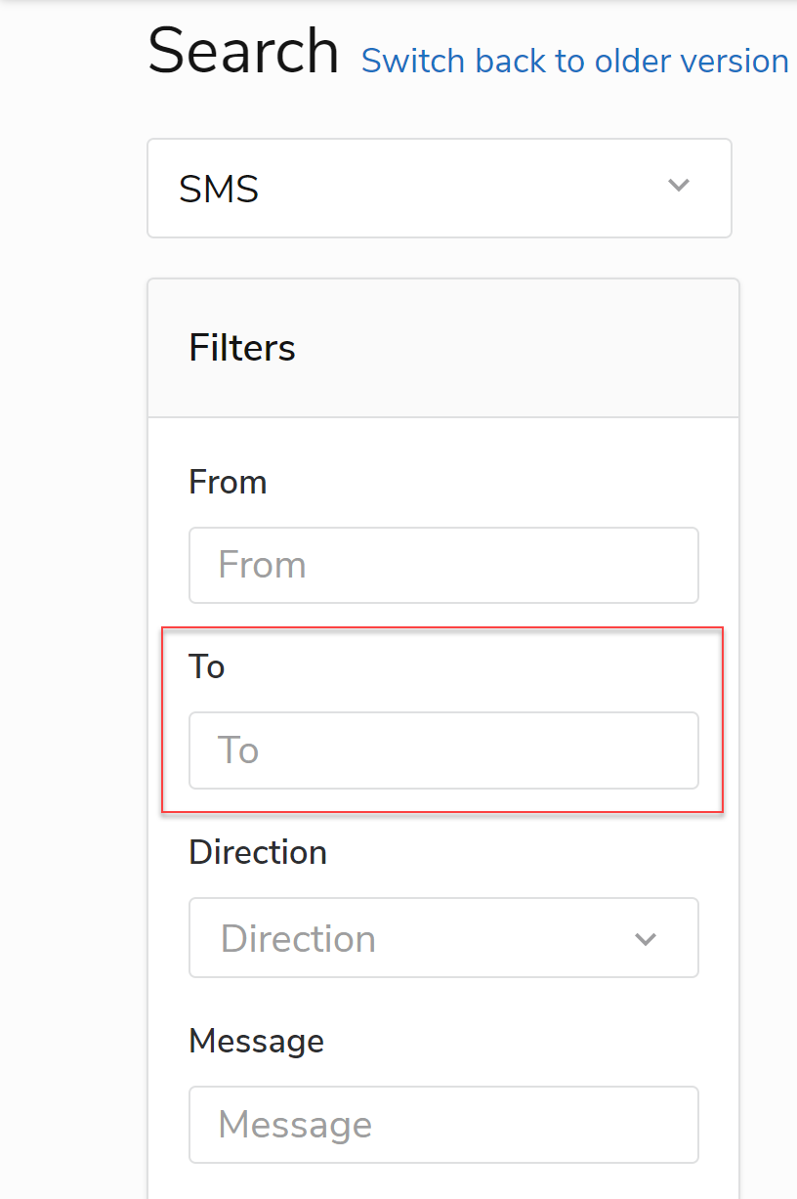Viewport: 797px width, 1199px height.
Task: Click the "Filters" title text
Action: coord(242,348)
